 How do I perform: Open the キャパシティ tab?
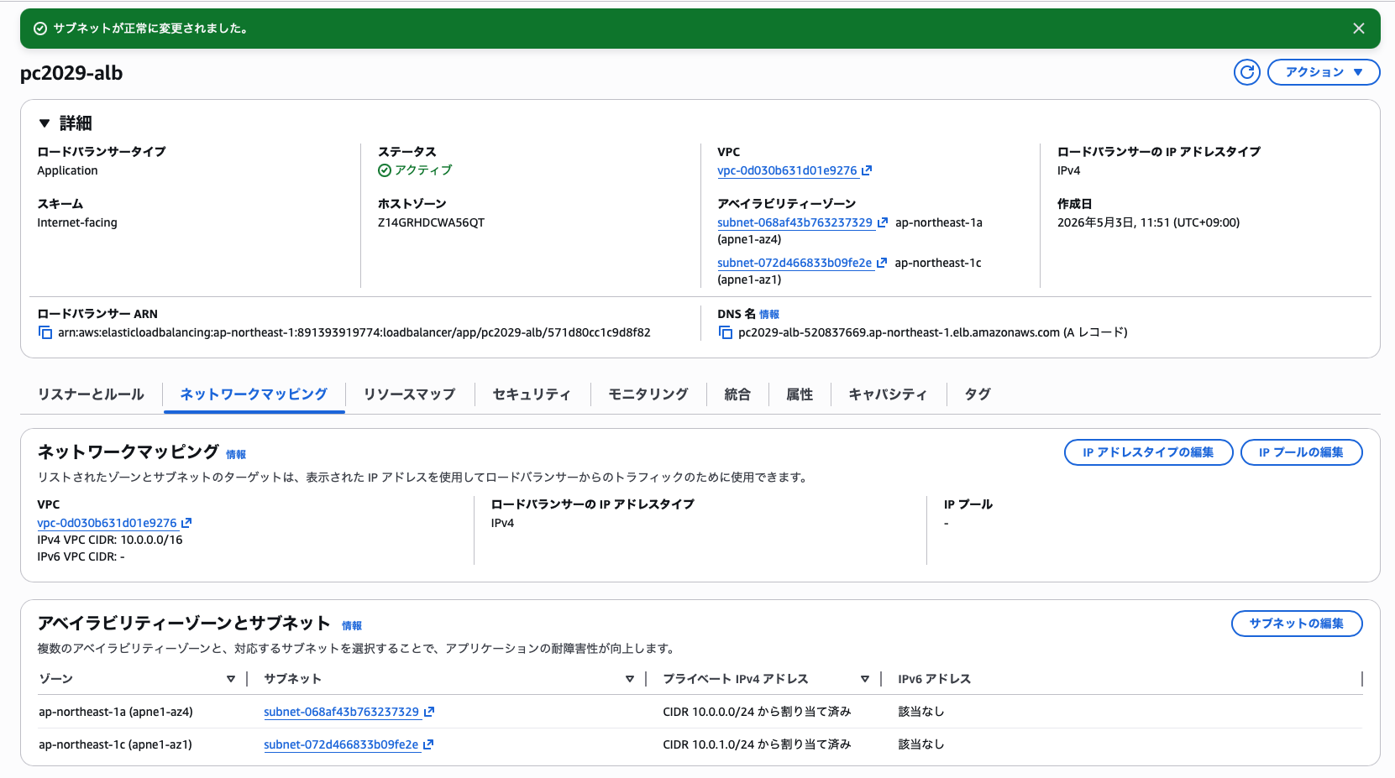coord(888,394)
